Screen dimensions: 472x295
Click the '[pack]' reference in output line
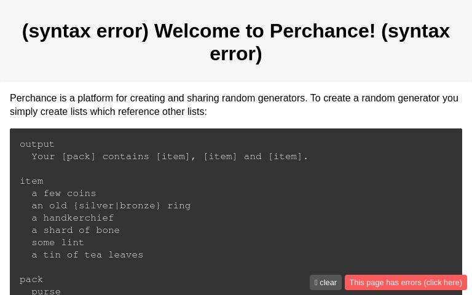(x=79, y=157)
